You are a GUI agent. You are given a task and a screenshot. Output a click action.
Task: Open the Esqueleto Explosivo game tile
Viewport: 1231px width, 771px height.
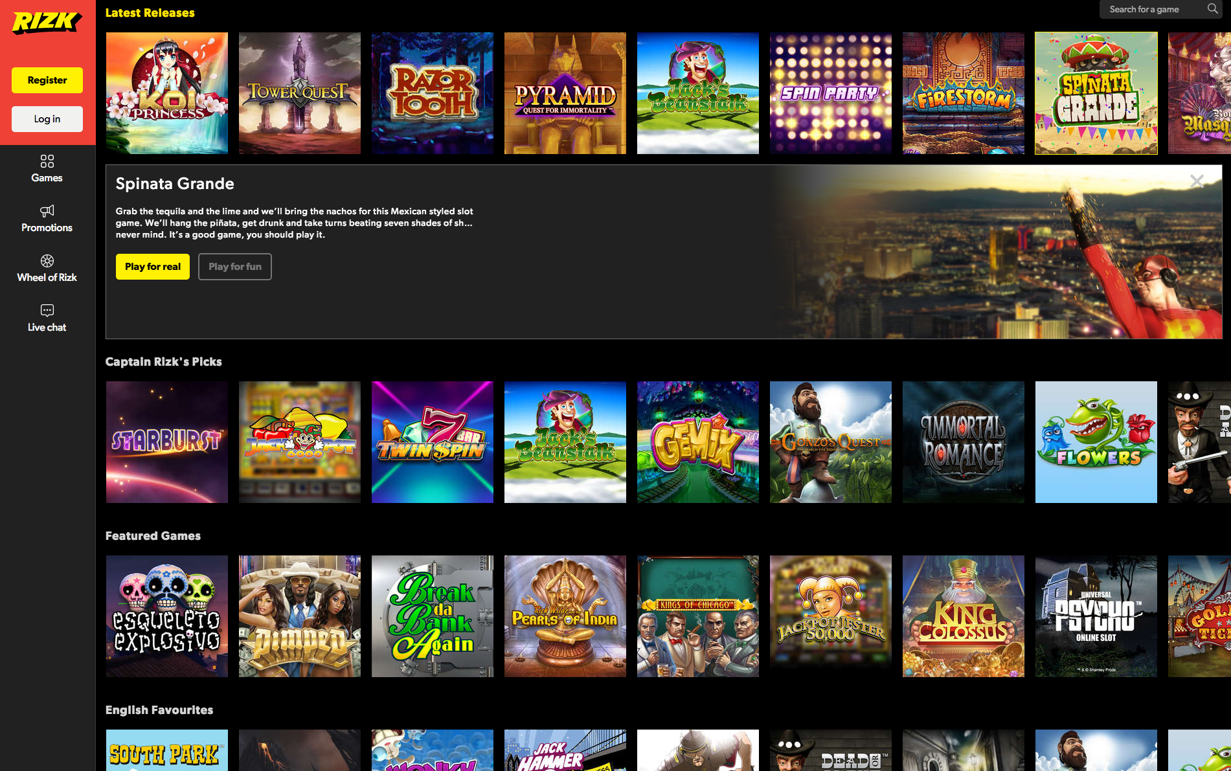click(x=167, y=616)
